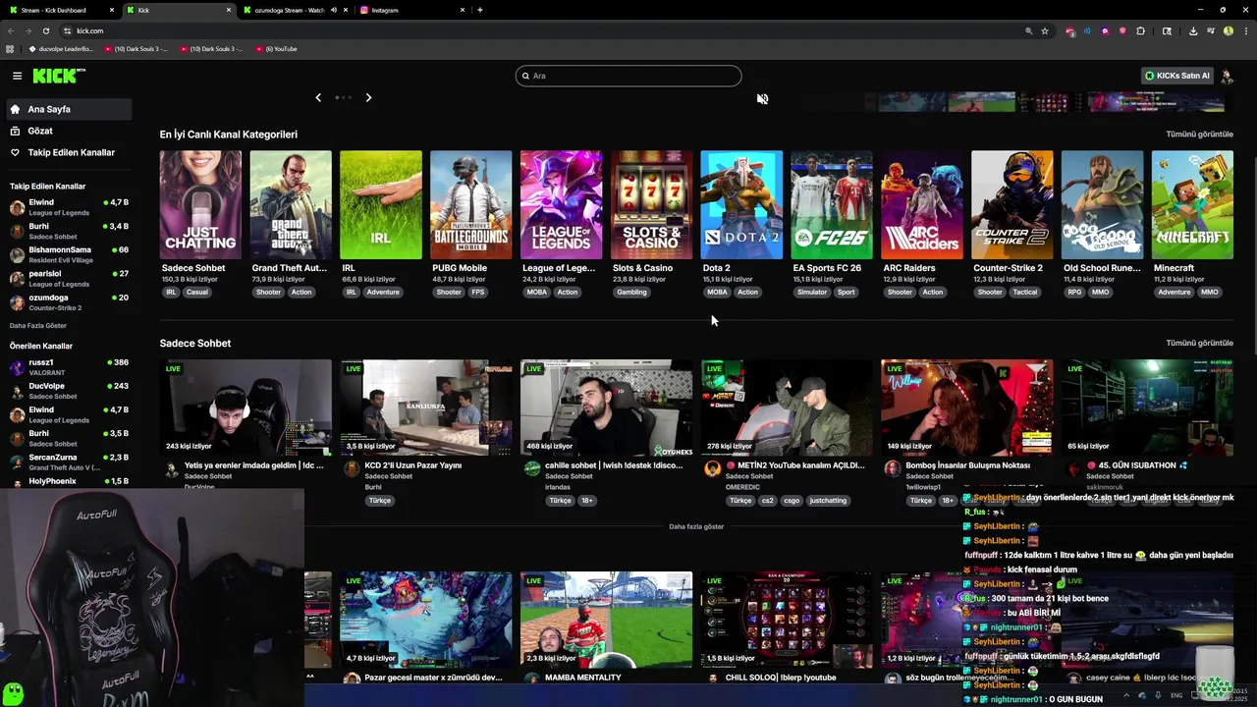Image resolution: width=1257 pixels, height=707 pixels.
Task: Open the hamburger sidebar menu
Action: (x=17, y=76)
